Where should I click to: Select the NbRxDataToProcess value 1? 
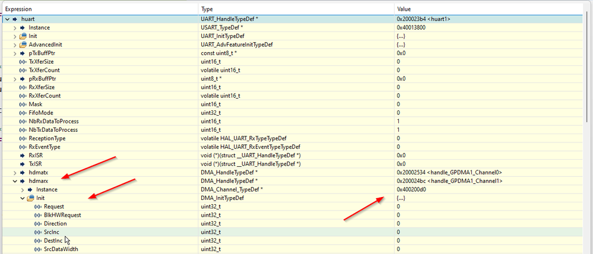(x=398, y=121)
